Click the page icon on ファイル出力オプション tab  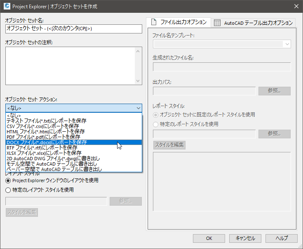(154, 22)
